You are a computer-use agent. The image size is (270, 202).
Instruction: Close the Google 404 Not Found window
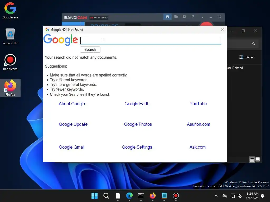tap(223, 29)
